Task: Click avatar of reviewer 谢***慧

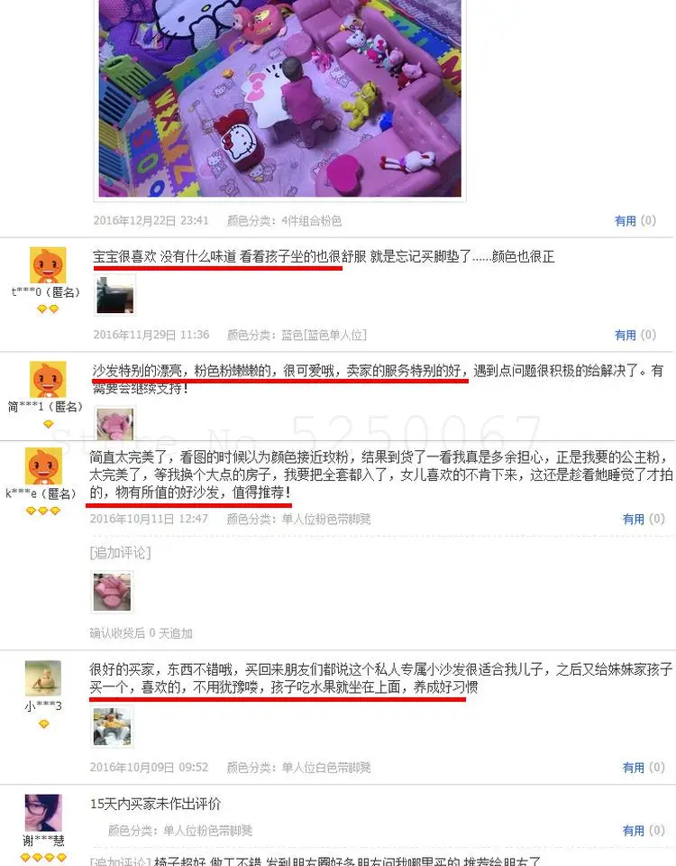Action: (x=43, y=813)
